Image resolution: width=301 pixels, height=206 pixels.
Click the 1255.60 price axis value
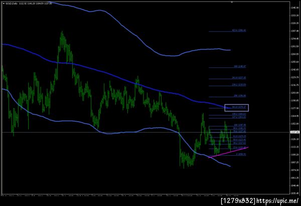(295, 62)
